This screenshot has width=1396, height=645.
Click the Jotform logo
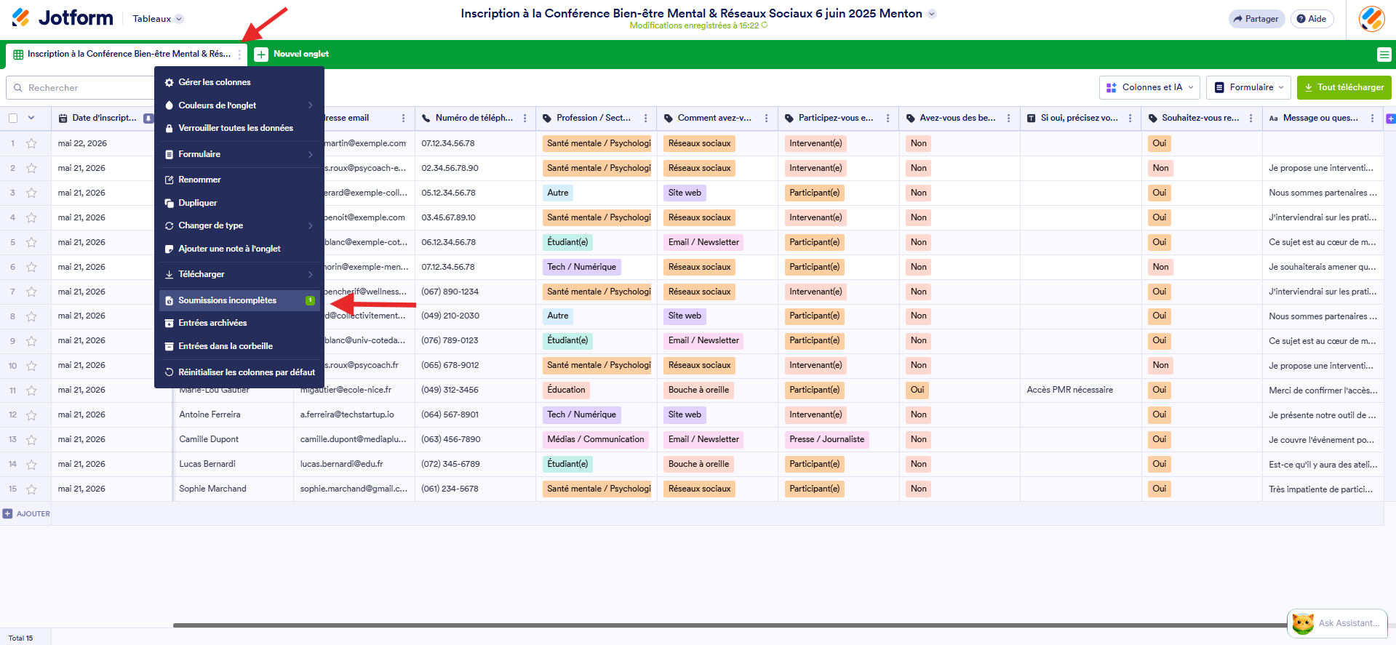[x=63, y=18]
